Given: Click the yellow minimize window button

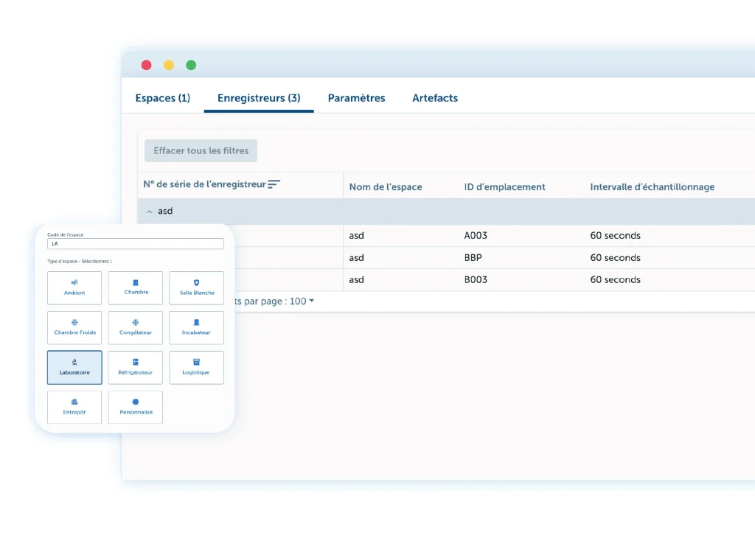Looking at the screenshot, I should (x=169, y=65).
